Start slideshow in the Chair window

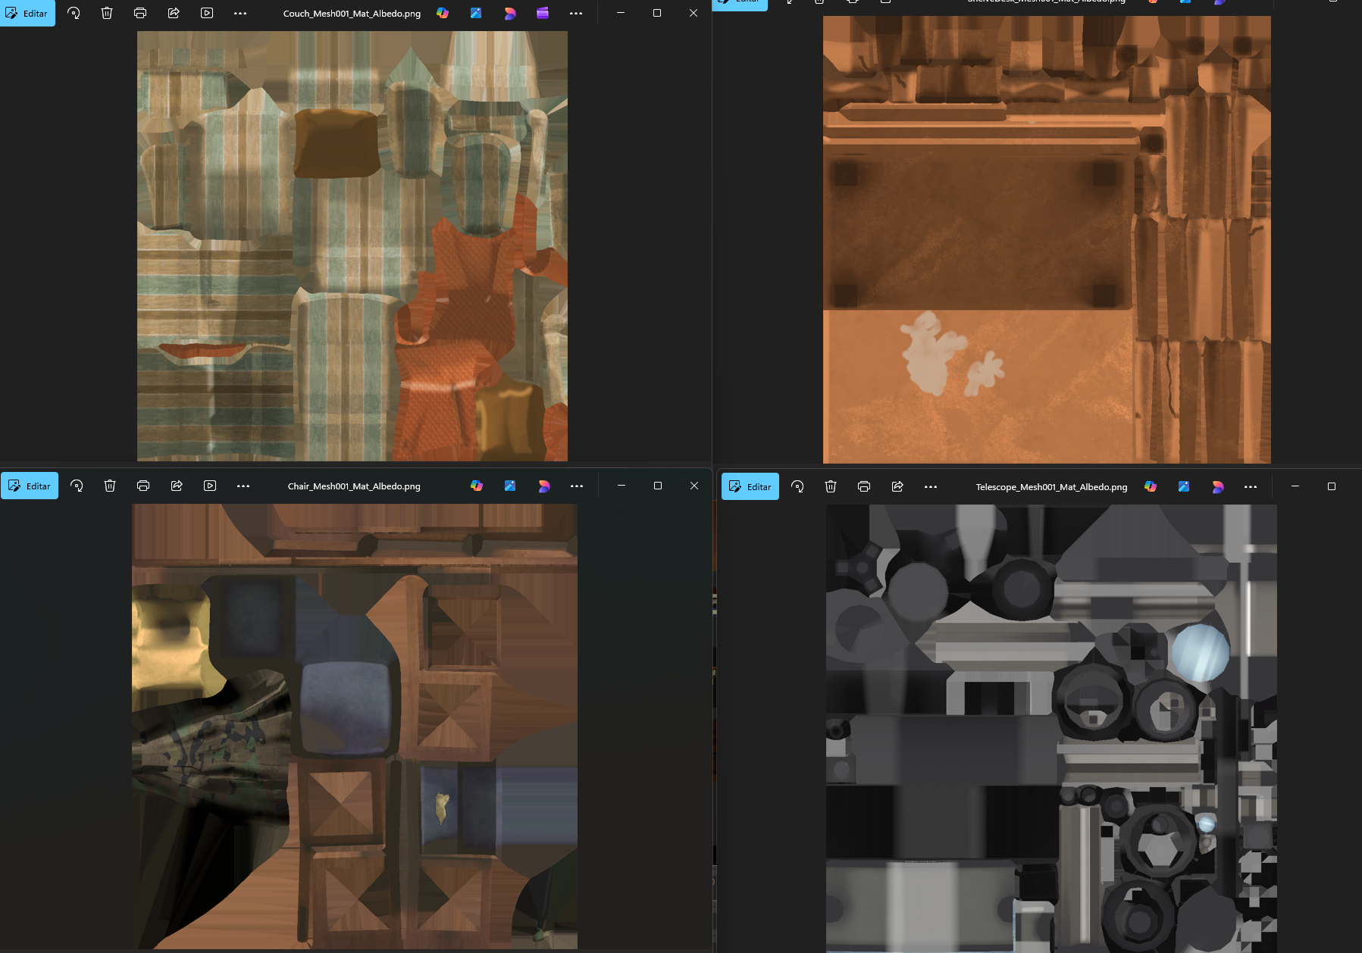coord(210,486)
